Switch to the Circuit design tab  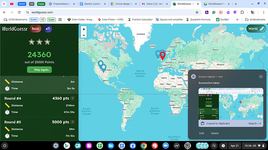(124, 4)
